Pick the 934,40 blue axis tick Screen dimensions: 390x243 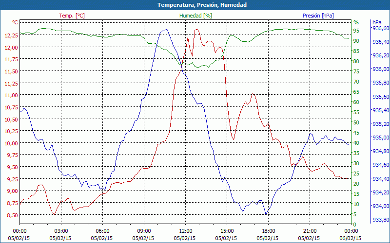[381, 178]
